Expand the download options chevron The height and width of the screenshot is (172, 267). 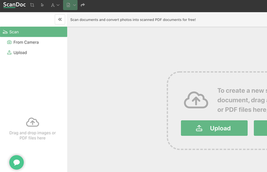[x=75, y=5]
